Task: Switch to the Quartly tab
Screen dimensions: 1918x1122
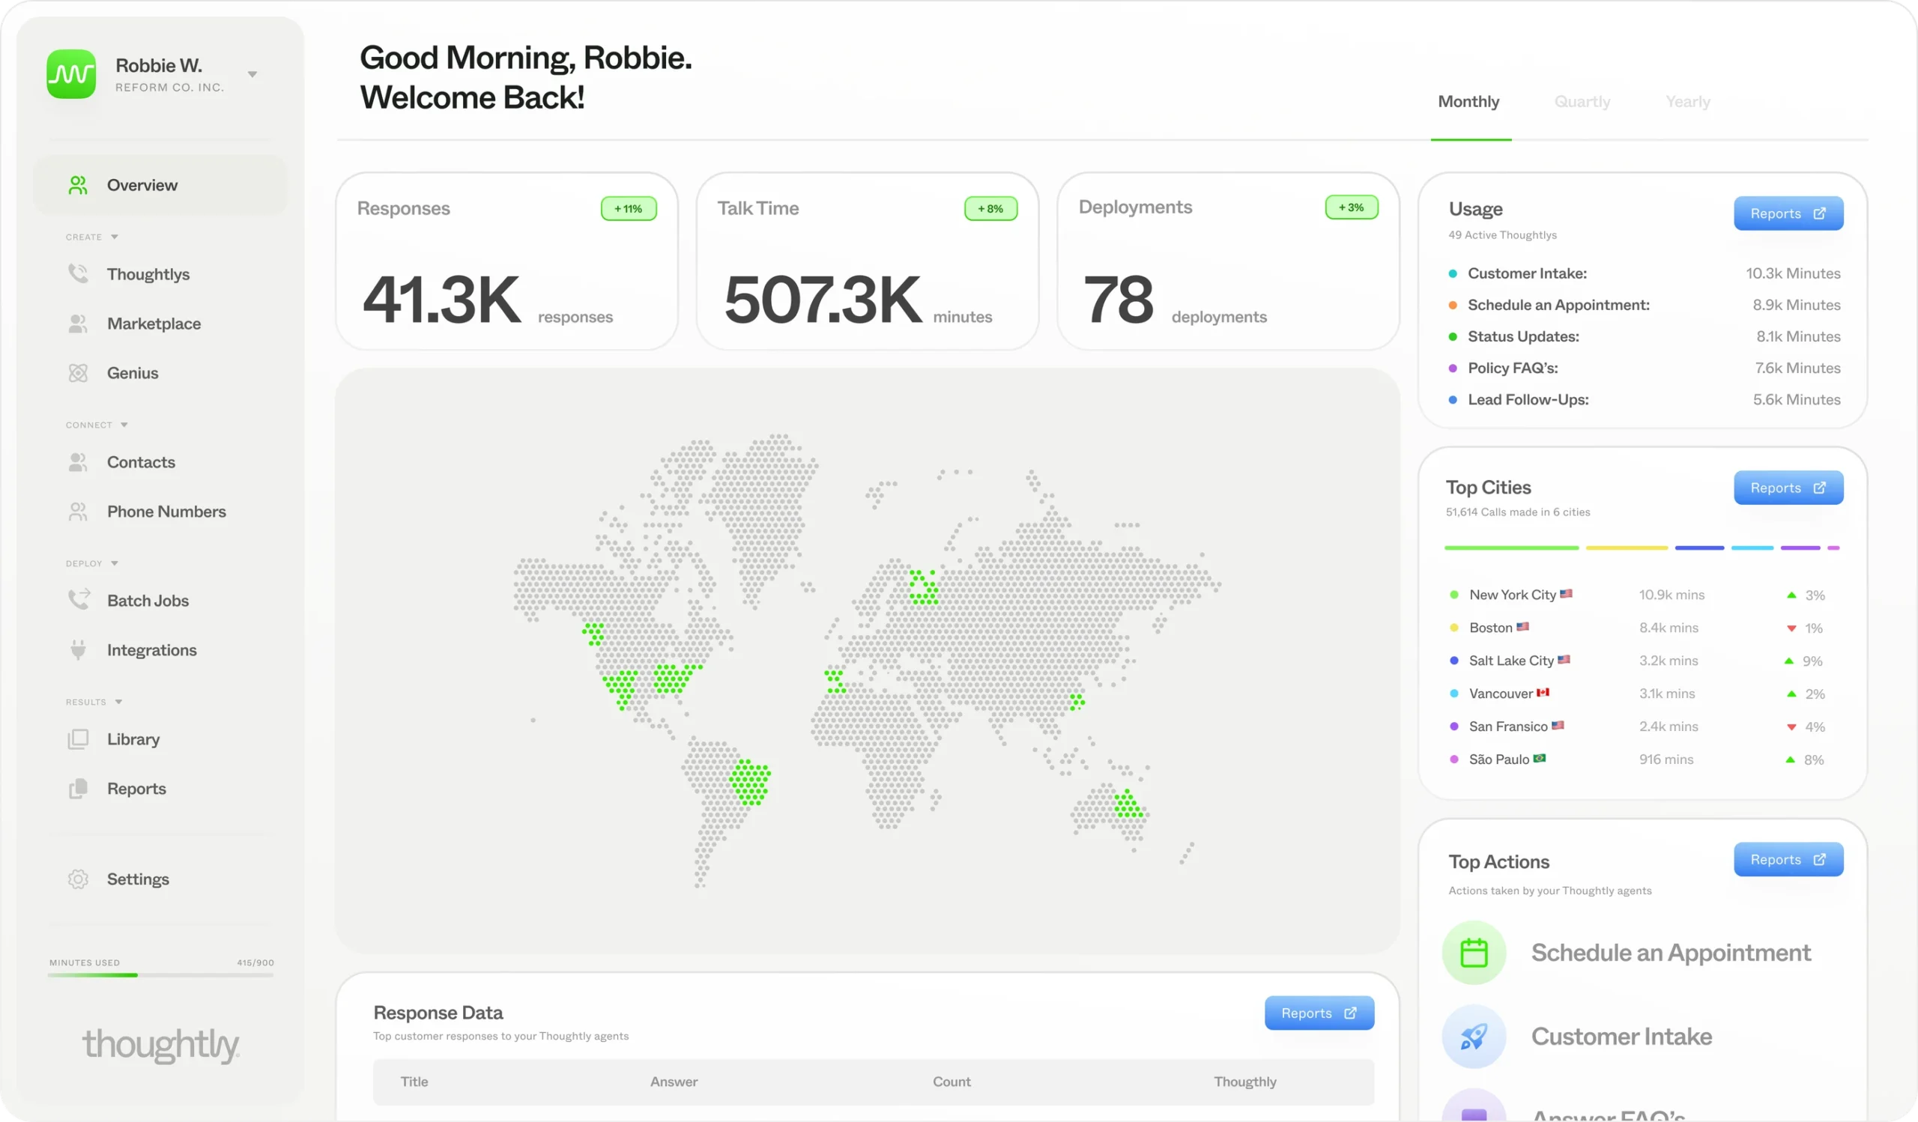Action: 1582,102
